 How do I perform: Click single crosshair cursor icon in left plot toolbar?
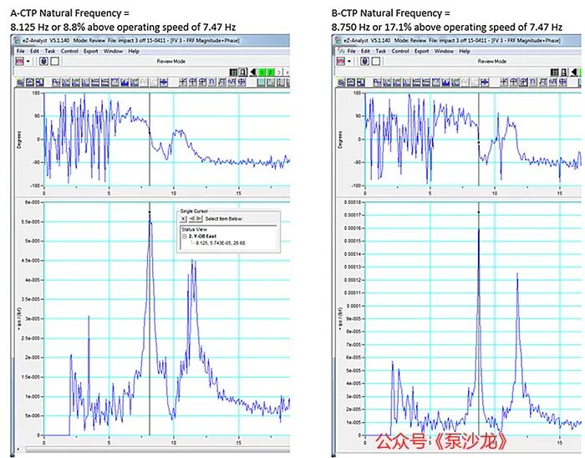click(x=183, y=83)
